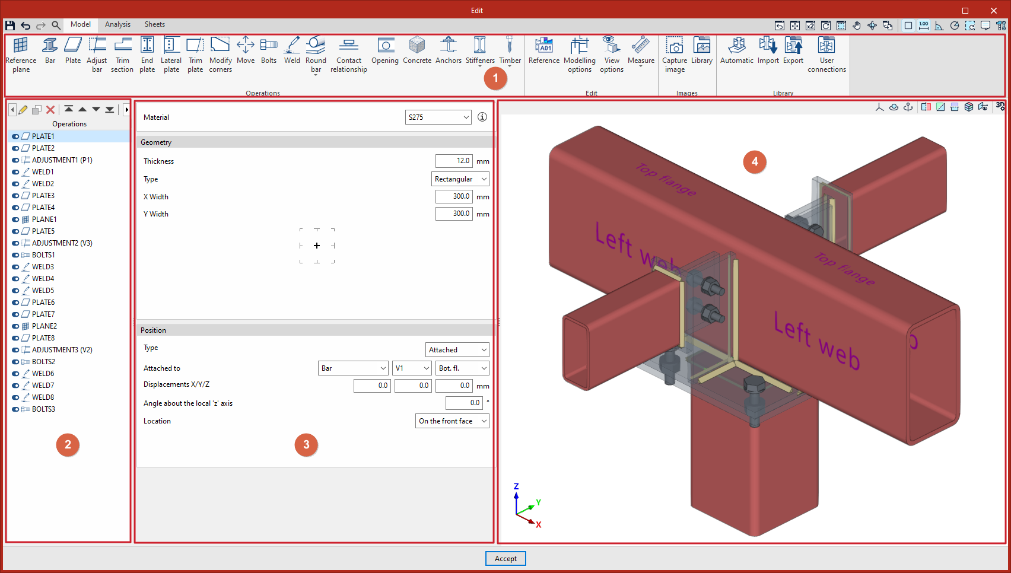Click the X Width input field

pos(454,196)
